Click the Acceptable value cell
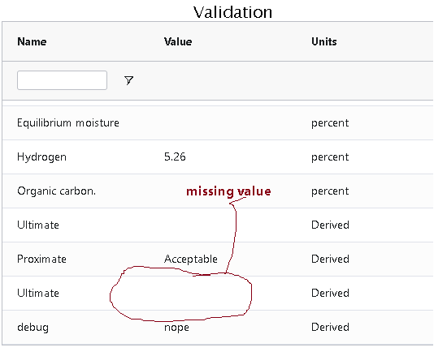 click(191, 259)
